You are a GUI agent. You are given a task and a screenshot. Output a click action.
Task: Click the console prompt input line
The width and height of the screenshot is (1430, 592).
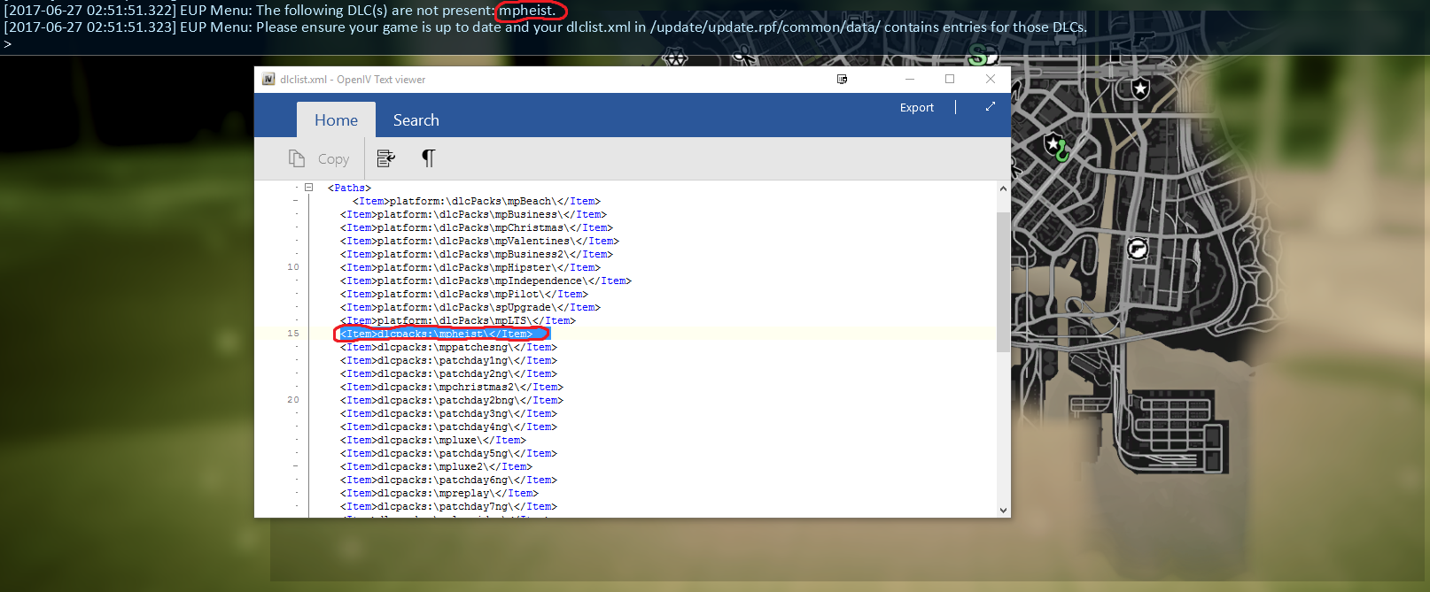8,44
